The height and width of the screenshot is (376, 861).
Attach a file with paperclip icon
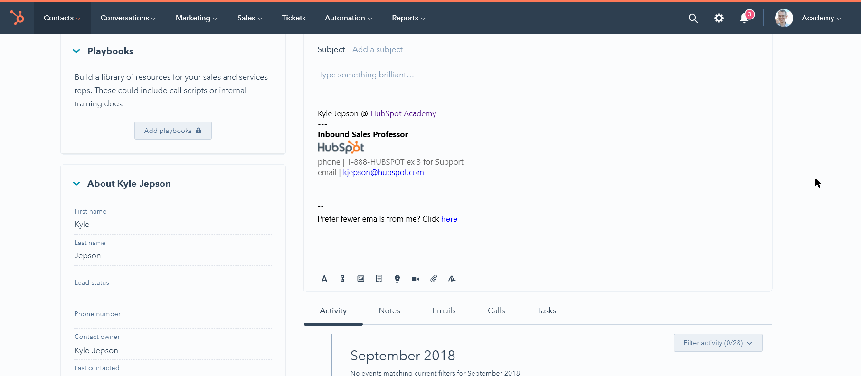(x=434, y=279)
